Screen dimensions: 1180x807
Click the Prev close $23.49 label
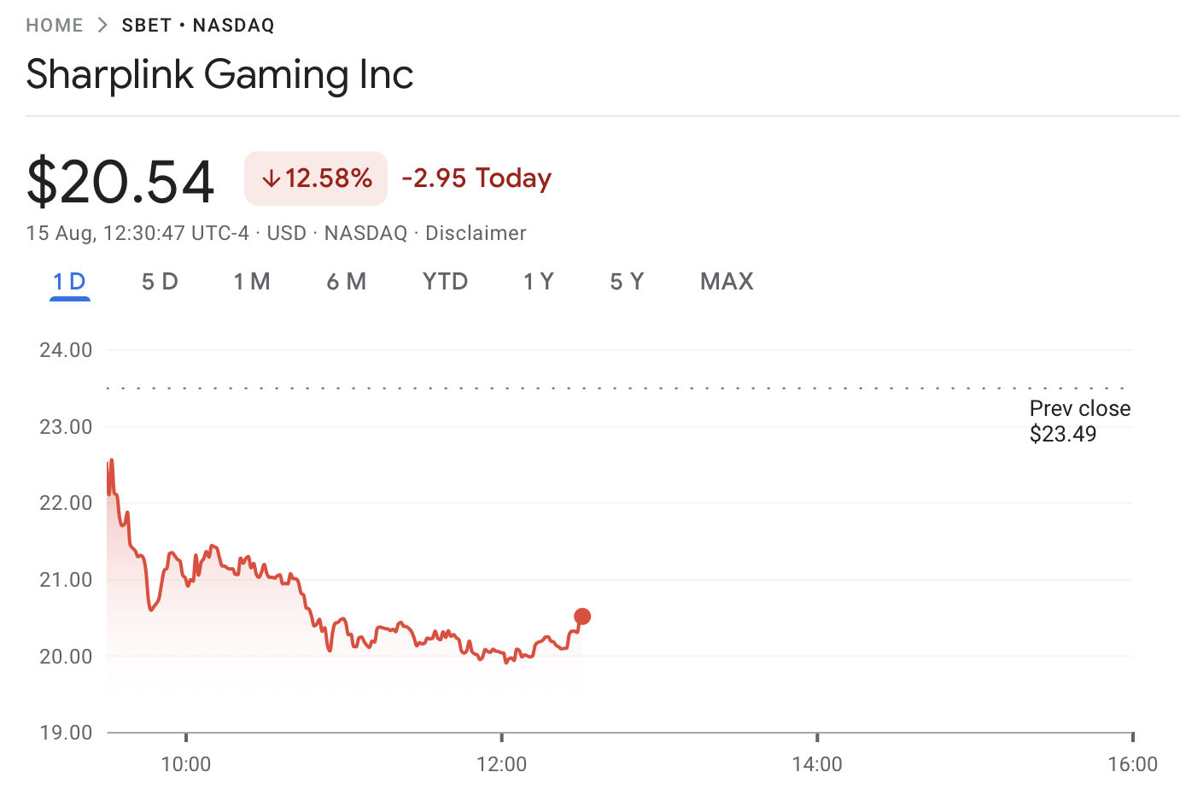pyautogui.click(x=1078, y=420)
